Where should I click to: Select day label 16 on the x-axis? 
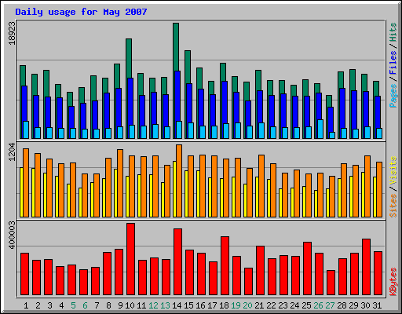click(x=200, y=305)
